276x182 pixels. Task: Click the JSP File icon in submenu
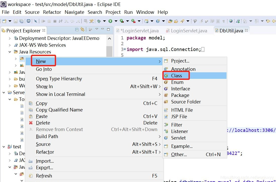coord(166,116)
